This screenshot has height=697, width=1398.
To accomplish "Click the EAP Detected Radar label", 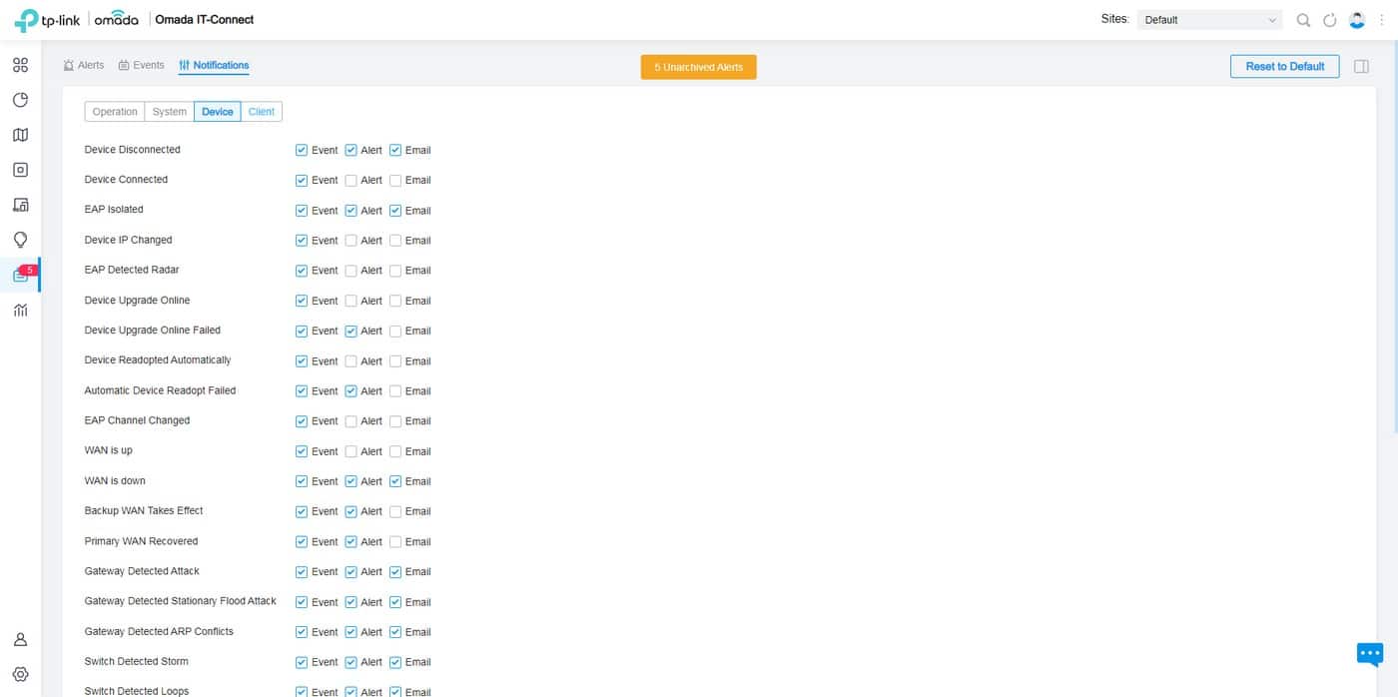I will 132,270.
